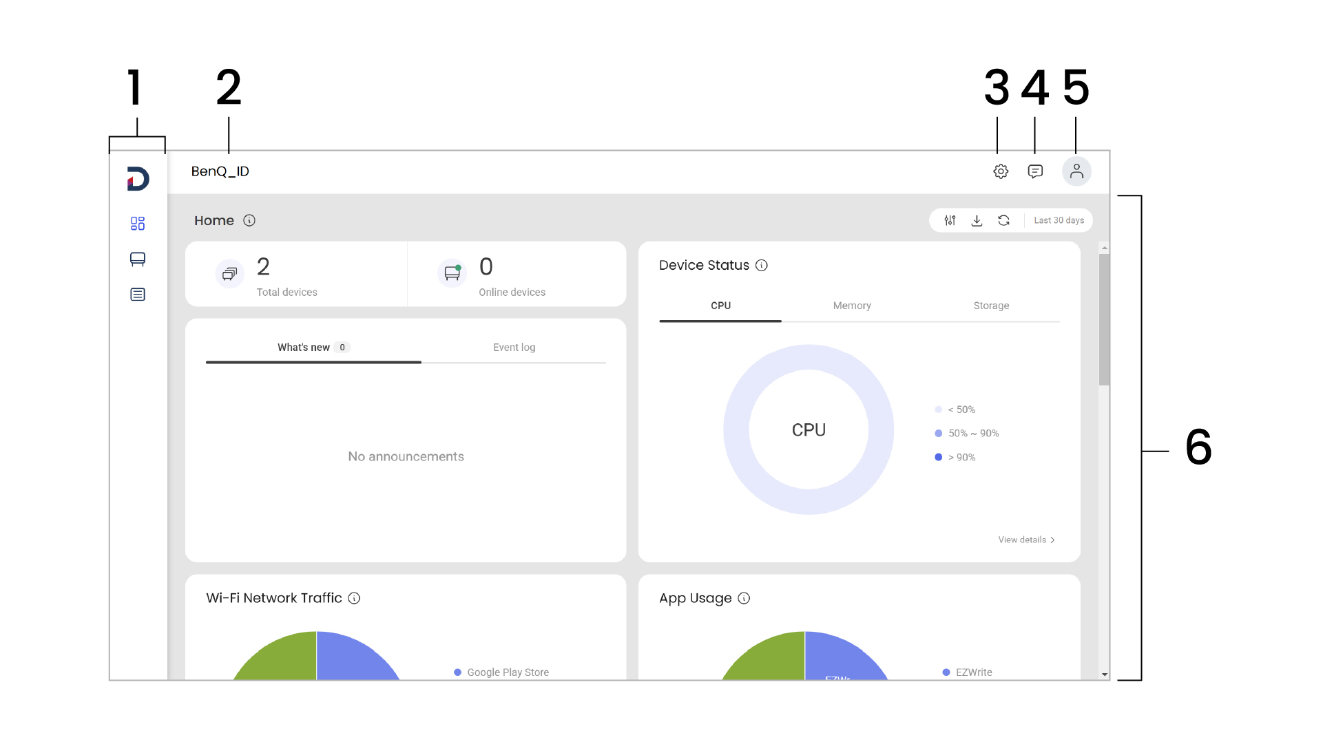The image size is (1323, 744).
Task: Click the filter sliders icon in the toolbar
Action: pos(950,220)
